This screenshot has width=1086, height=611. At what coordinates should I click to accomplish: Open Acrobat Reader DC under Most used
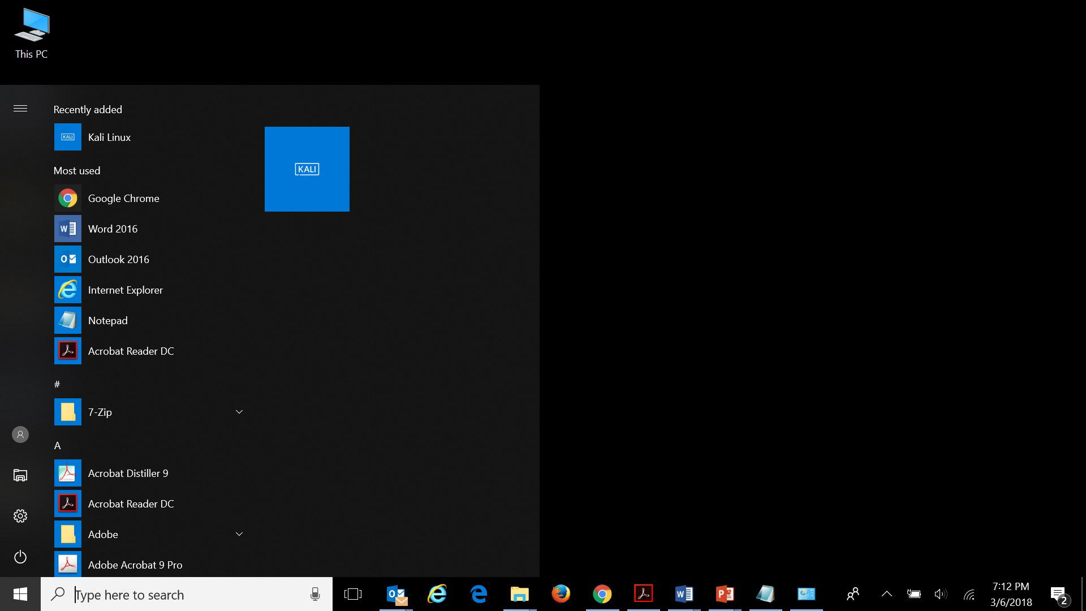[x=150, y=351]
